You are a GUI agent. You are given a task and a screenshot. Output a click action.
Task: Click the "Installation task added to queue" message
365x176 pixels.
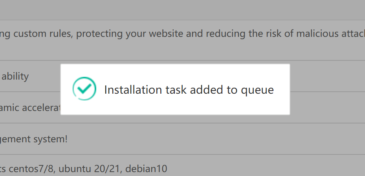click(x=189, y=90)
